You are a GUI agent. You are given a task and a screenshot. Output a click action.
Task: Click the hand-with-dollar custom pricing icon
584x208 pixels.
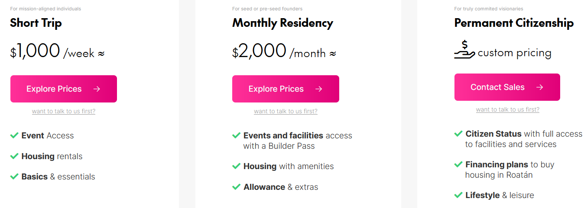(464, 49)
